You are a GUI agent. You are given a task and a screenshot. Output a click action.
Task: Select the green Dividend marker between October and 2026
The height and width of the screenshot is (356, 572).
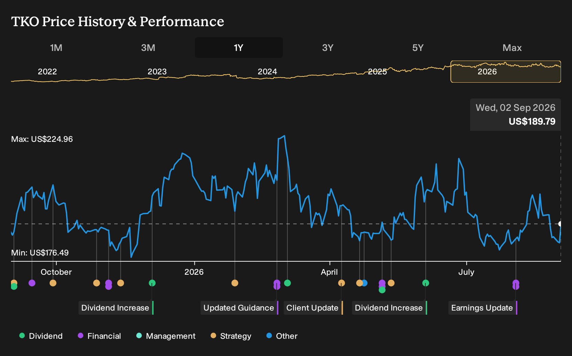[152, 283]
